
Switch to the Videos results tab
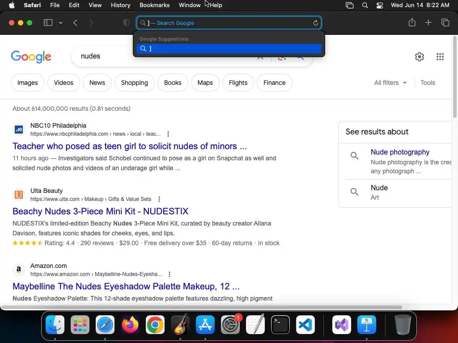64,83
